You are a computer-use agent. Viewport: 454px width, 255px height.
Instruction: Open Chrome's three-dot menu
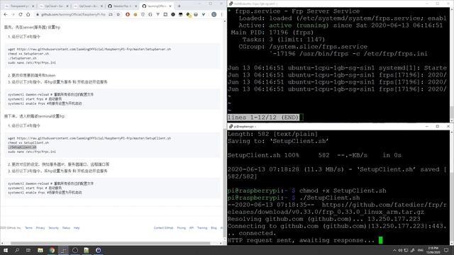(222, 14)
